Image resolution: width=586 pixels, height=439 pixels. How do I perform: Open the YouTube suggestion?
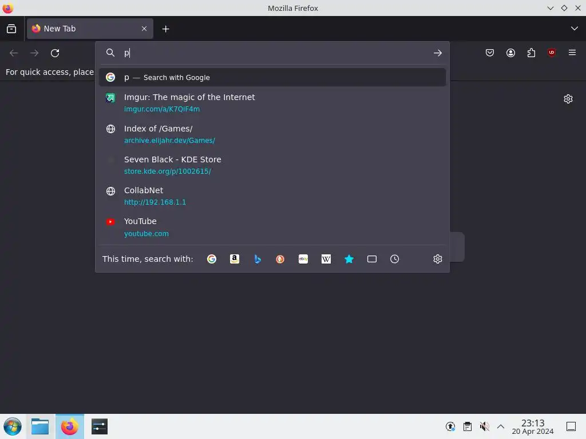pos(272,227)
